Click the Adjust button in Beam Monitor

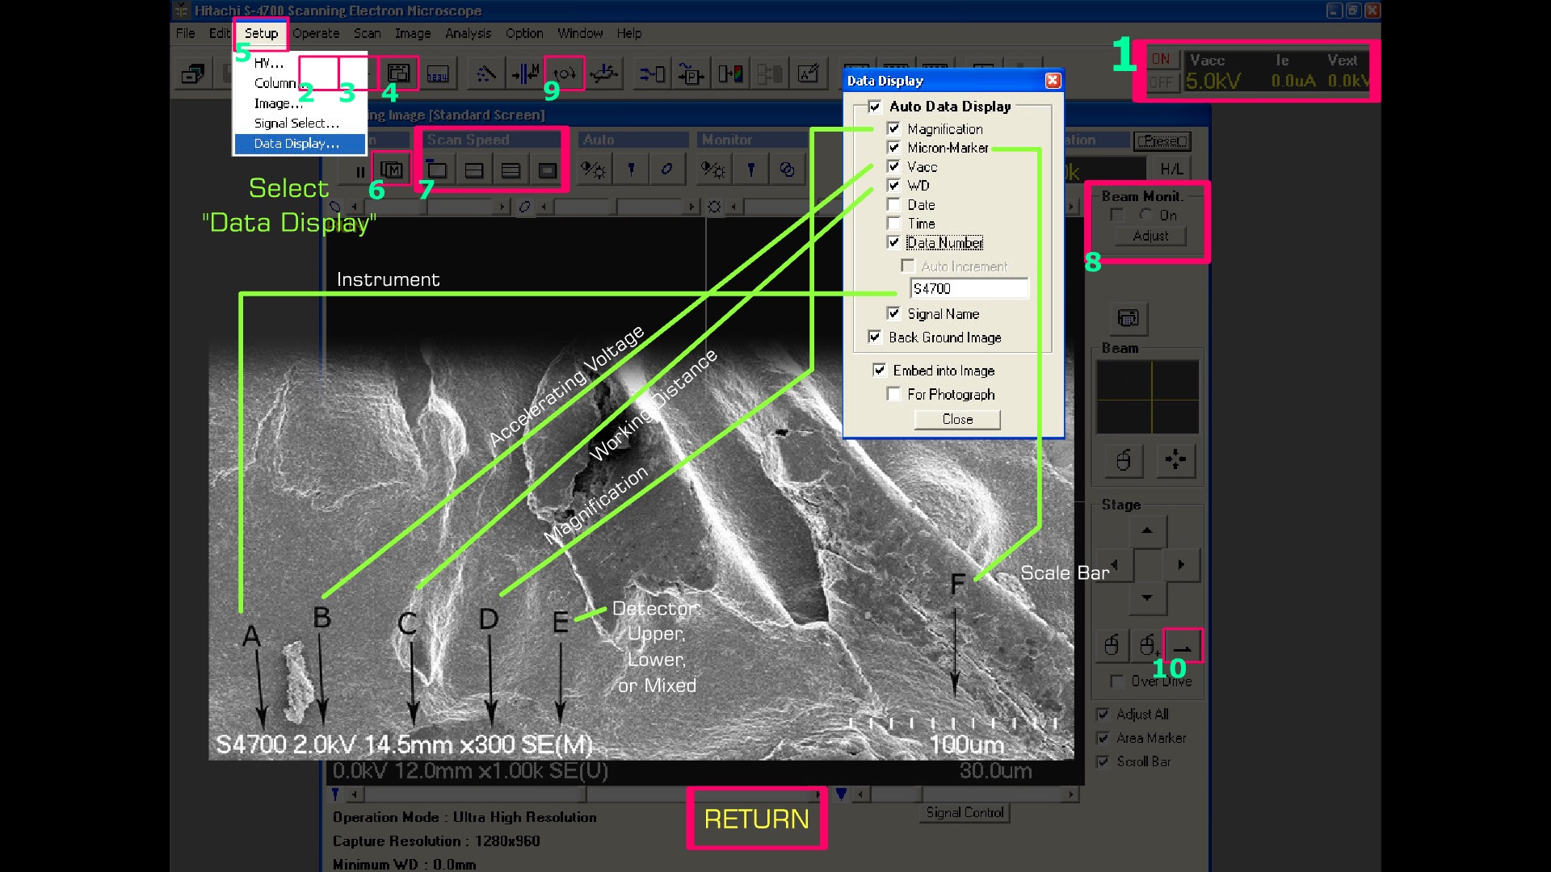click(1150, 236)
